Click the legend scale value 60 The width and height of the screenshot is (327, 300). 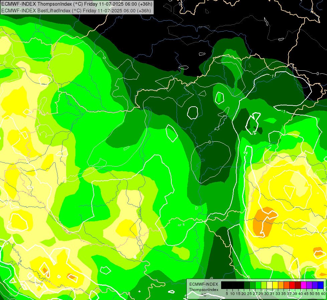tap(323, 294)
